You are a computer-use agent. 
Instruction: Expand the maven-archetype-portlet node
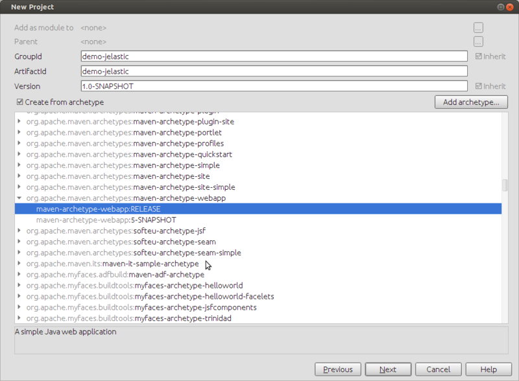click(19, 132)
